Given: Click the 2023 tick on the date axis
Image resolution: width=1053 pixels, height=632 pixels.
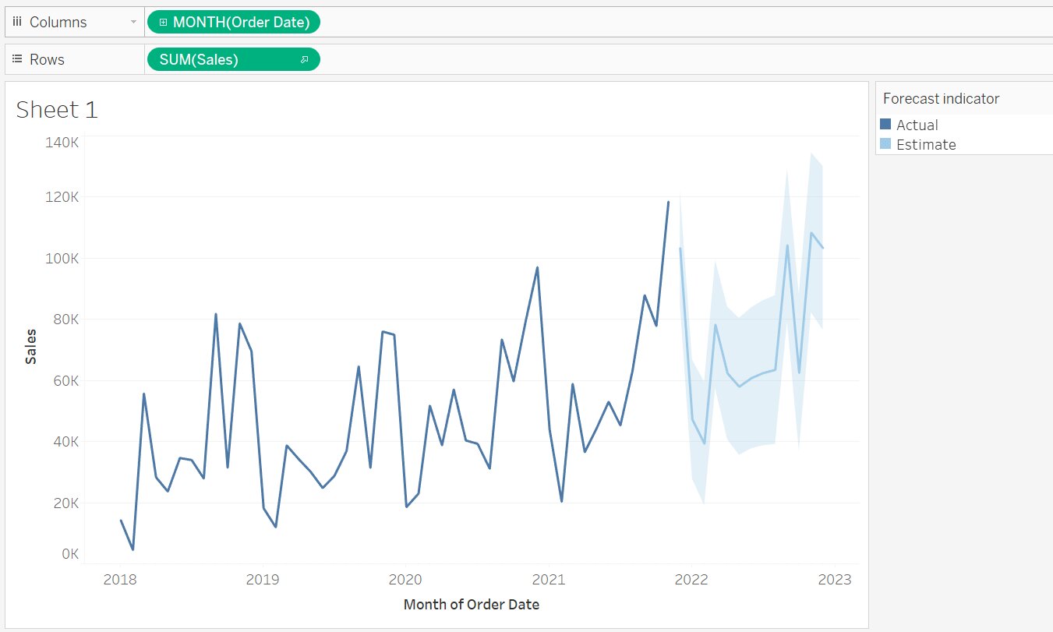Looking at the screenshot, I should (834, 580).
